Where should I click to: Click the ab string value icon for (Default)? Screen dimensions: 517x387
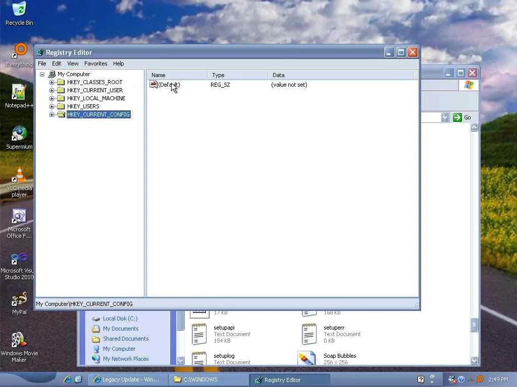pyautogui.click(x=153, y=84)
